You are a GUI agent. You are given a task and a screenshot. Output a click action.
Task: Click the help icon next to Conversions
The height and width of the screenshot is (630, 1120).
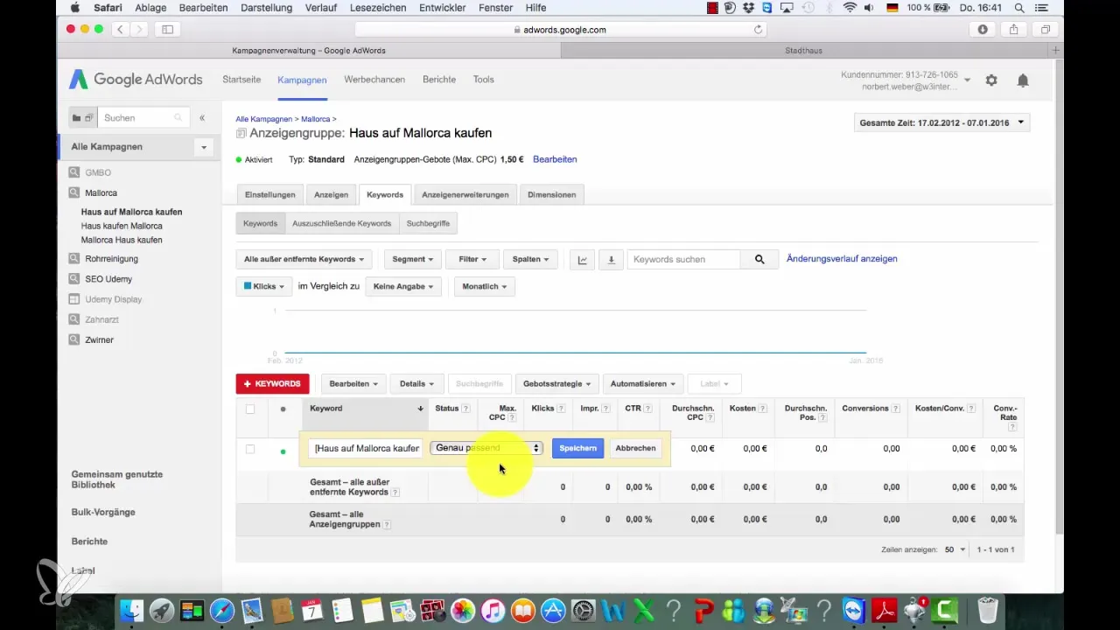tap(896, 409)
